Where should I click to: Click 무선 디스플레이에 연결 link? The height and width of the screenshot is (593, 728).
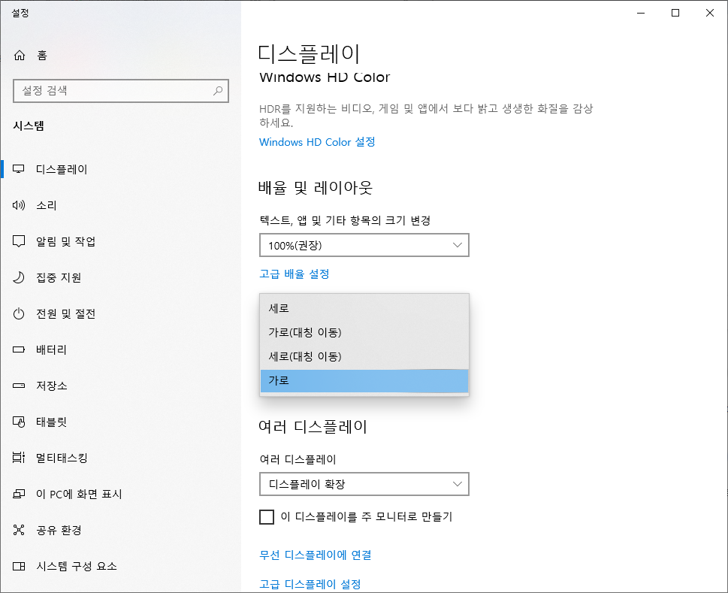316,555
